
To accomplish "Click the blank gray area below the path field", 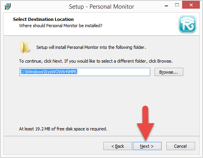I will (x=79, y=100).
